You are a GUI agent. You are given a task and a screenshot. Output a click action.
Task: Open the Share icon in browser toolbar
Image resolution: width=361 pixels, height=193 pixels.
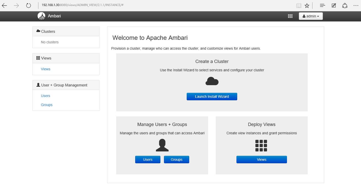tap(345, 5)
